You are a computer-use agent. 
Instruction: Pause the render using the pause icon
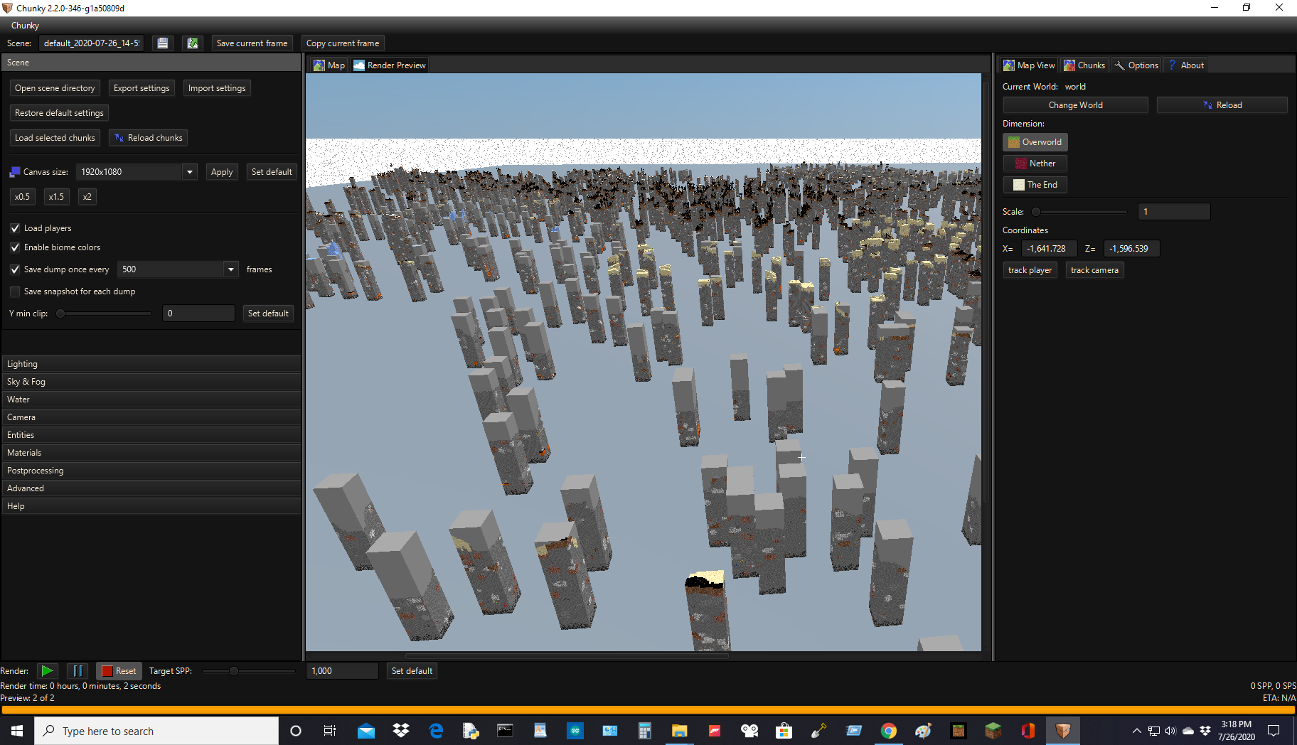(78, 670)
